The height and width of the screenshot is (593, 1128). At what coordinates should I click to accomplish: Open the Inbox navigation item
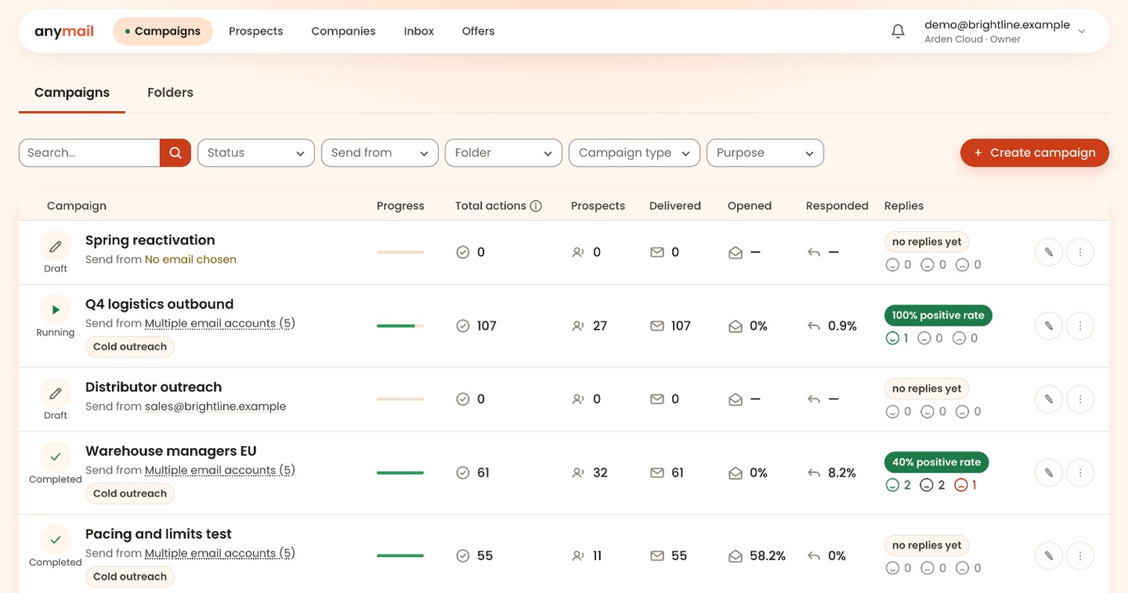(x=419, y=31)
